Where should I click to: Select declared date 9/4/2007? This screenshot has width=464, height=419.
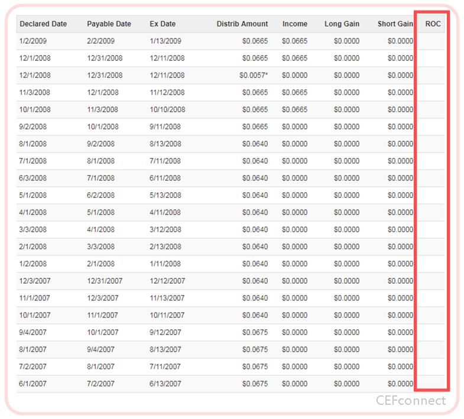(33, 333)
